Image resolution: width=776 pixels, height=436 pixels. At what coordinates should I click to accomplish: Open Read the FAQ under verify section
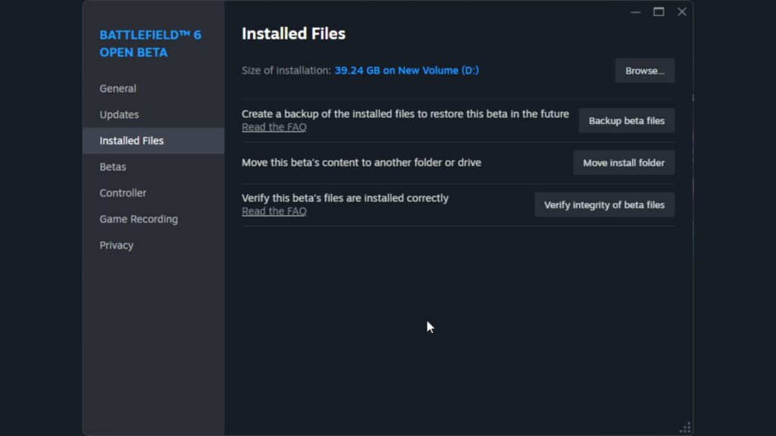(274, 210)
